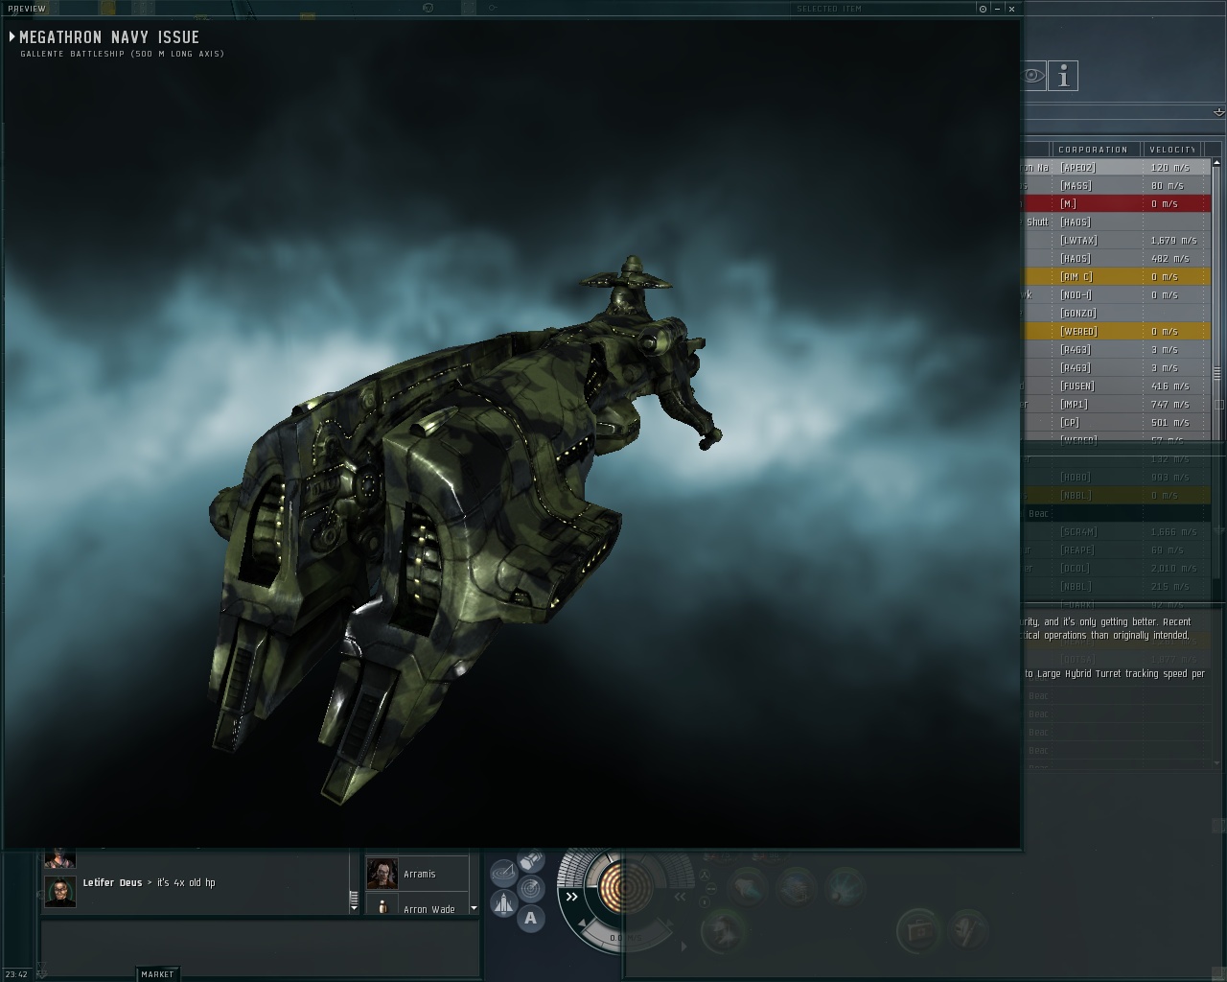Image resolution: width=1227 pixels, height=982 pixels.
Task: Open the Show Info icon in Selected Item panel
Action: (x=1063, y=77)
